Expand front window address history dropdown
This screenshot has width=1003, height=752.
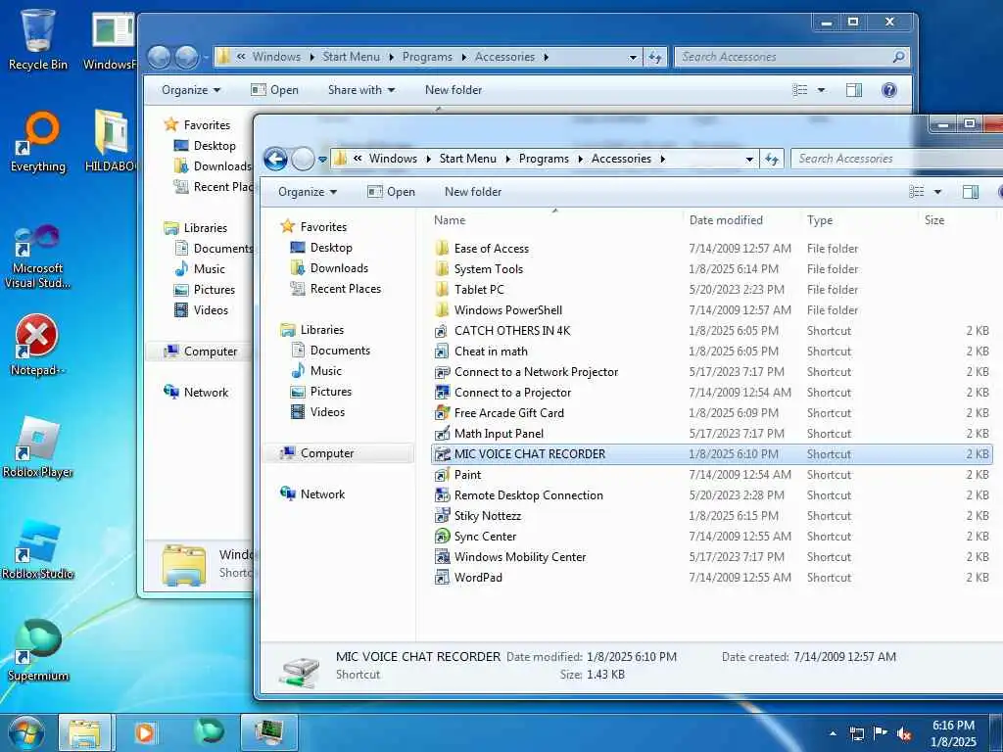point(749,160)
